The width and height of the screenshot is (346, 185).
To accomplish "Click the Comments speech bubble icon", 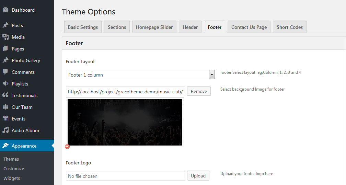I will (5, 72).
